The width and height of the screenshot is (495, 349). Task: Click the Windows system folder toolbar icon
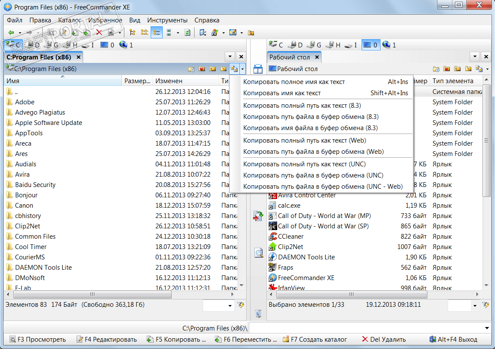click(215, 33)
